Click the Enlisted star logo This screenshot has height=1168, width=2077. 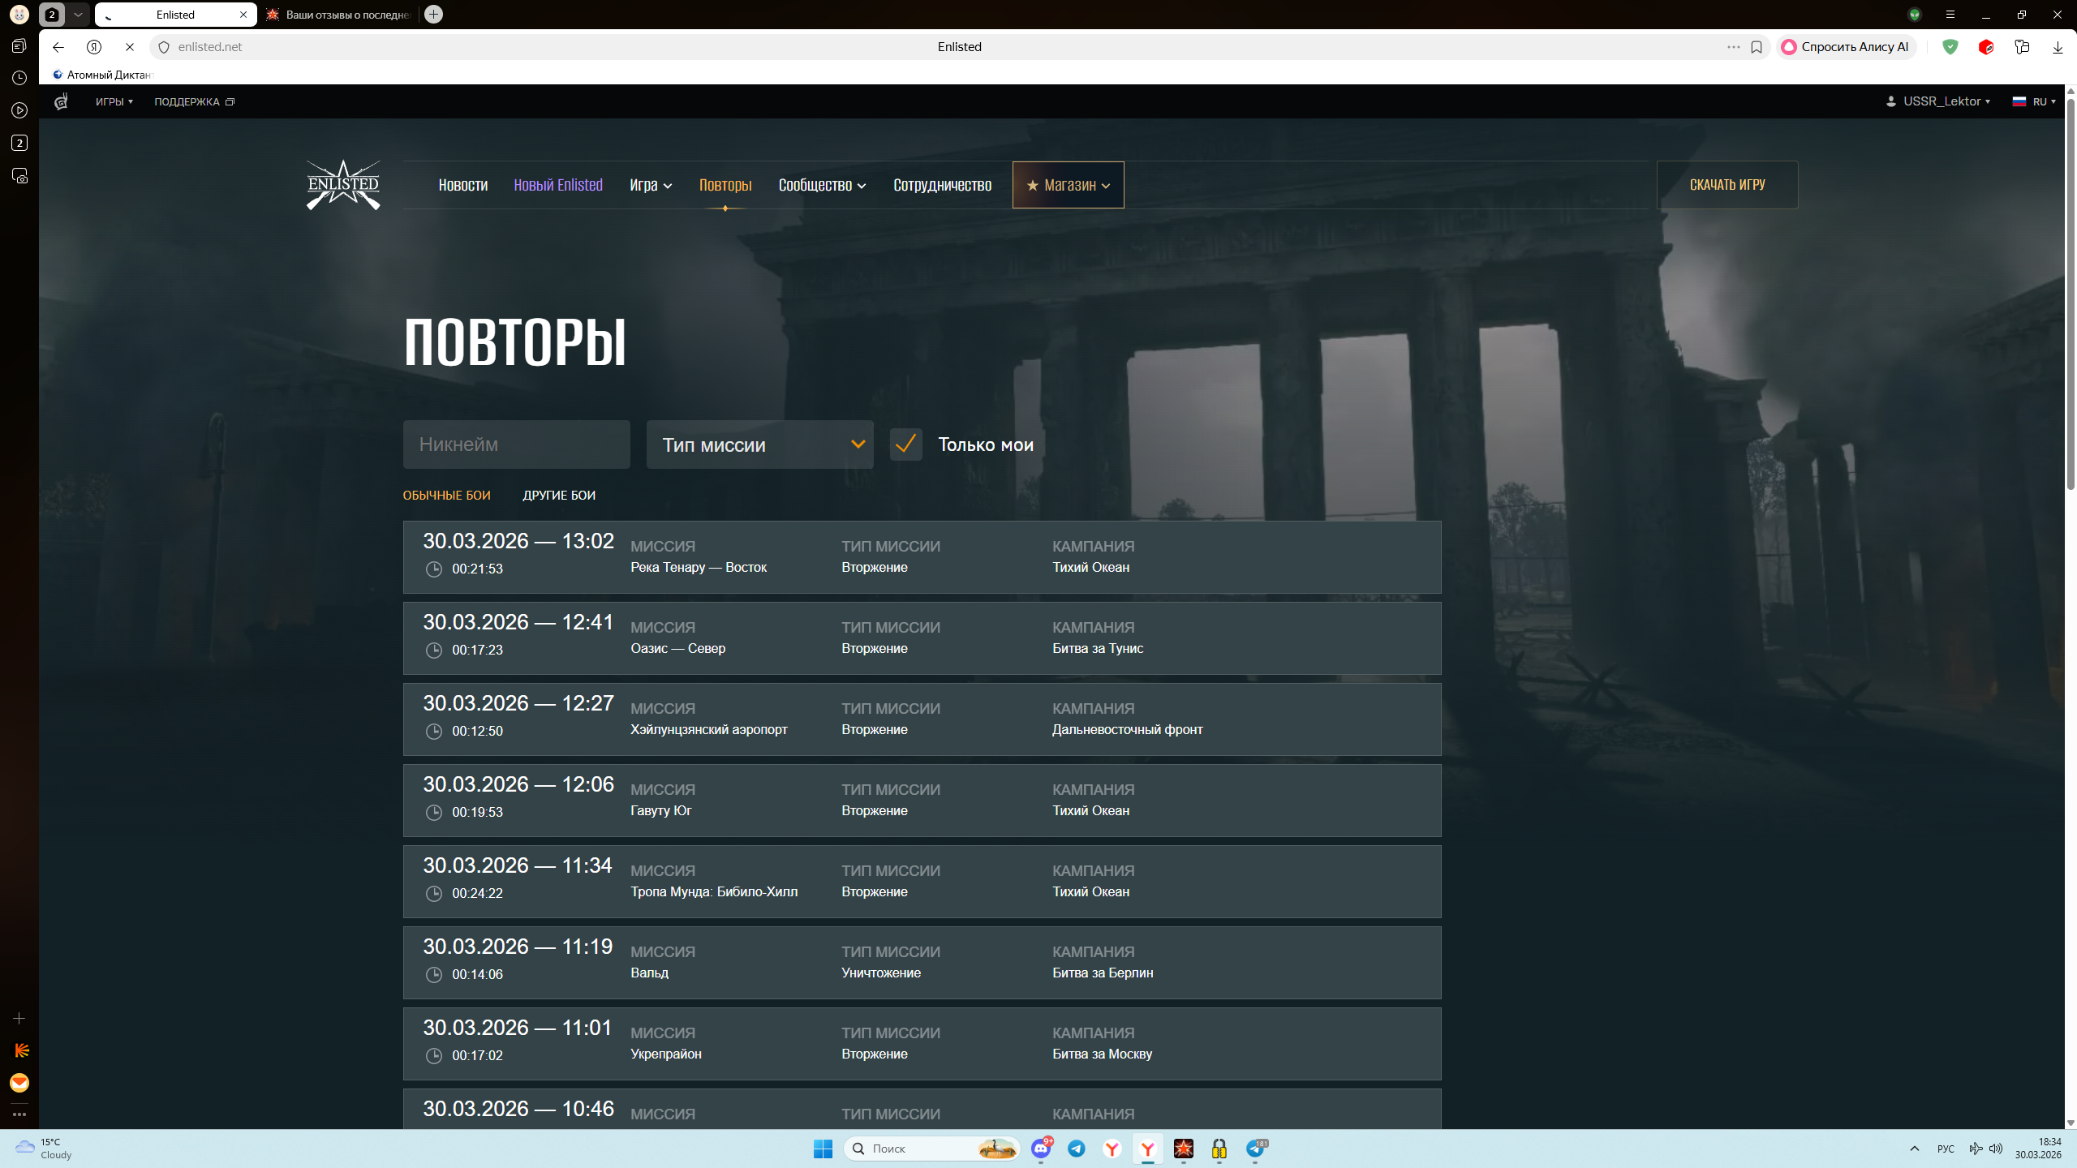pos(343,185)
